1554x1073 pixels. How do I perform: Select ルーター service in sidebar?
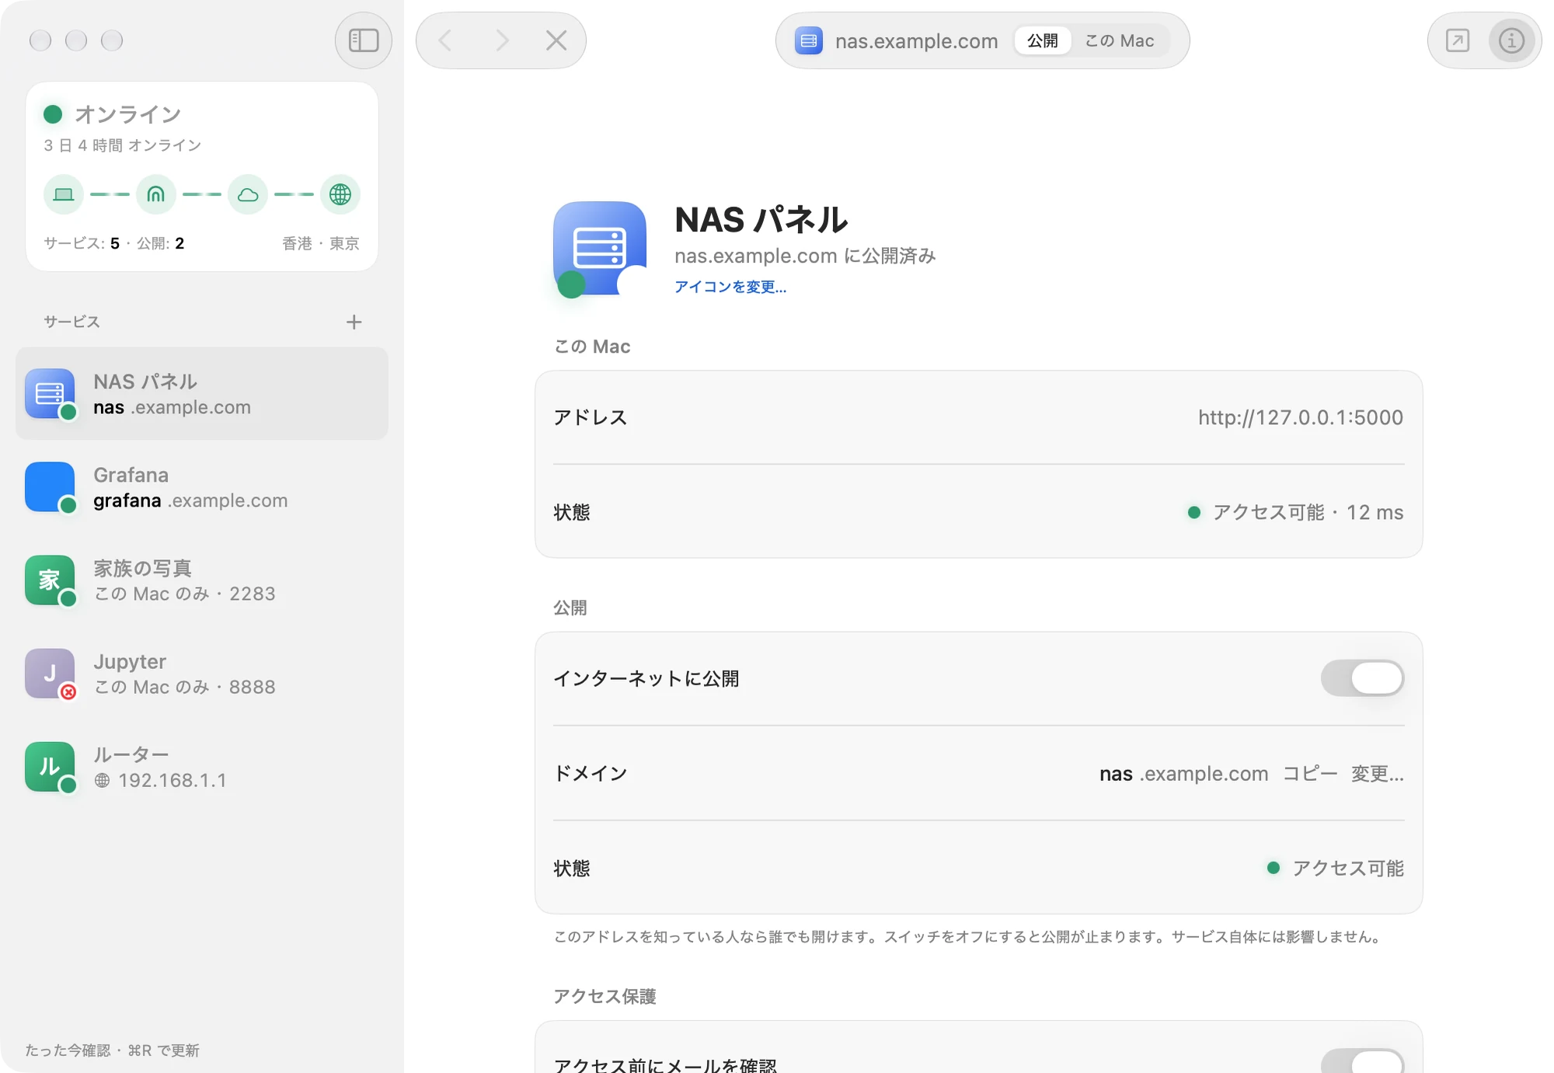202,767
